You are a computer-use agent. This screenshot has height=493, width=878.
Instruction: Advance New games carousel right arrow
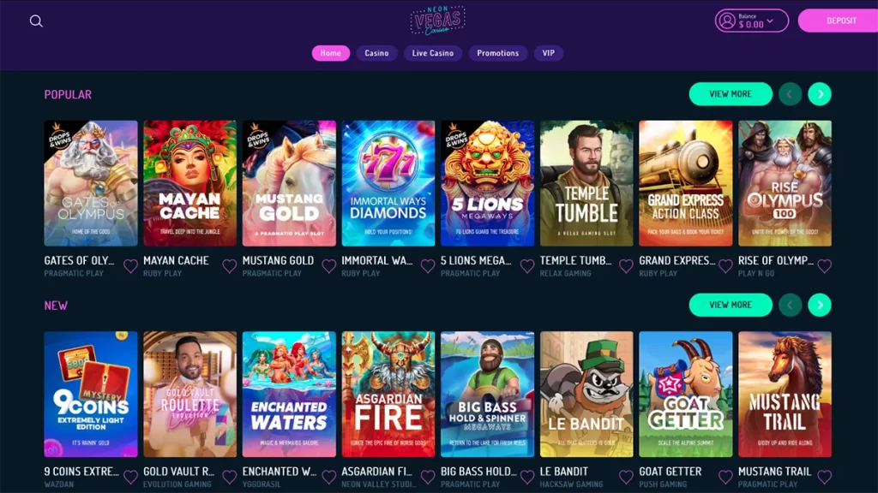coord(820,306)
